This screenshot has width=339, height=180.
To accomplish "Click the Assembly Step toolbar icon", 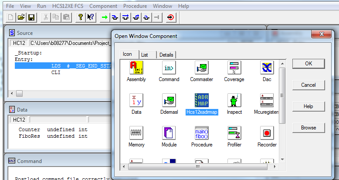I will [x=146, y=17].
